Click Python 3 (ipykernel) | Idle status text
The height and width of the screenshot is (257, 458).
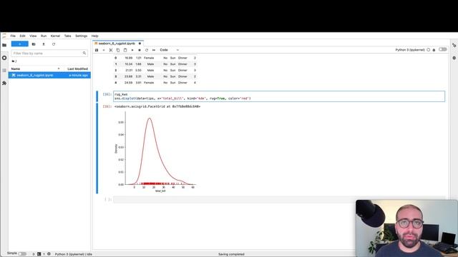point(73,254)
